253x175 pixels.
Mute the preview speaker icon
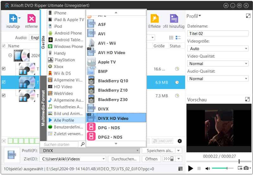[207, 168]
